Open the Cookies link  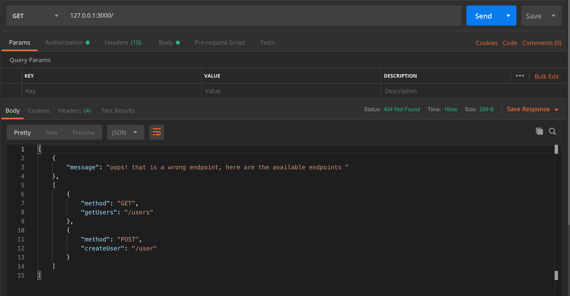coord(487,43)
